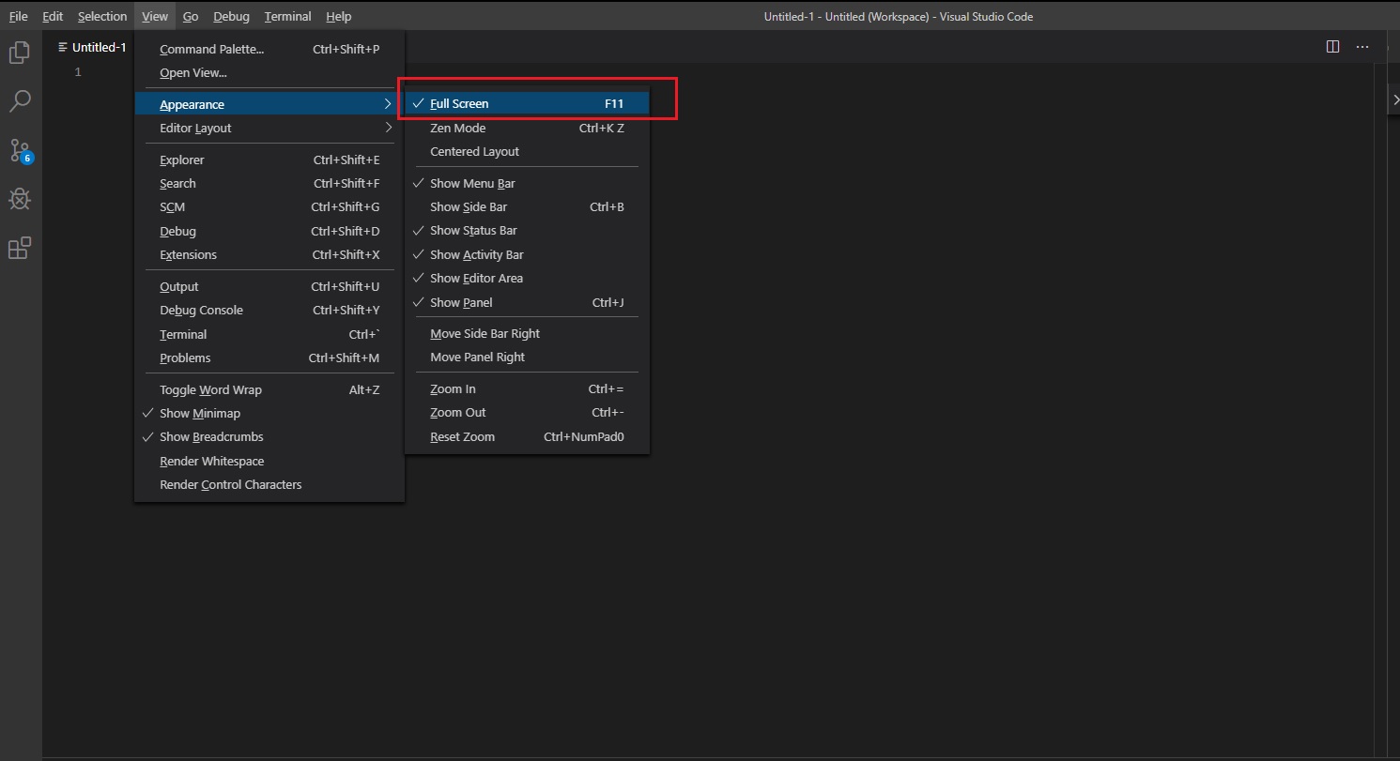Open the Debug menu in menu bar
The width and height of the screenshot is (1400, 761).
pos(231,16)
